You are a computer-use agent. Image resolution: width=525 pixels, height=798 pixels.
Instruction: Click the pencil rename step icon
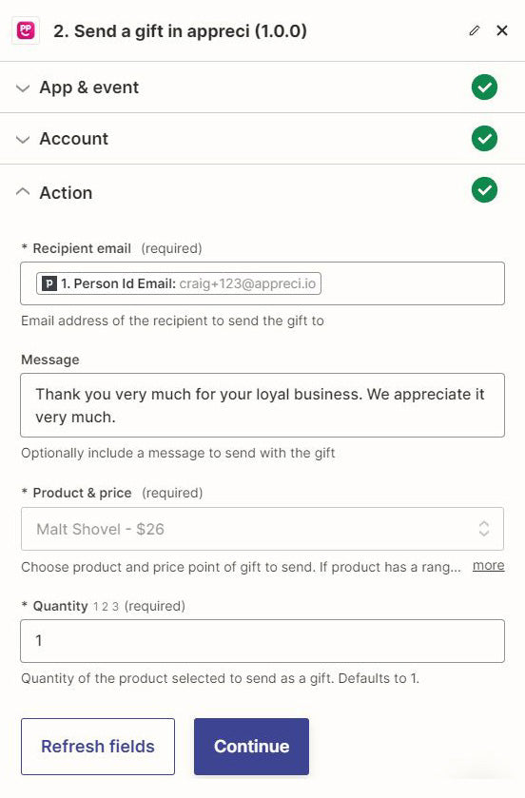(475, 30)
